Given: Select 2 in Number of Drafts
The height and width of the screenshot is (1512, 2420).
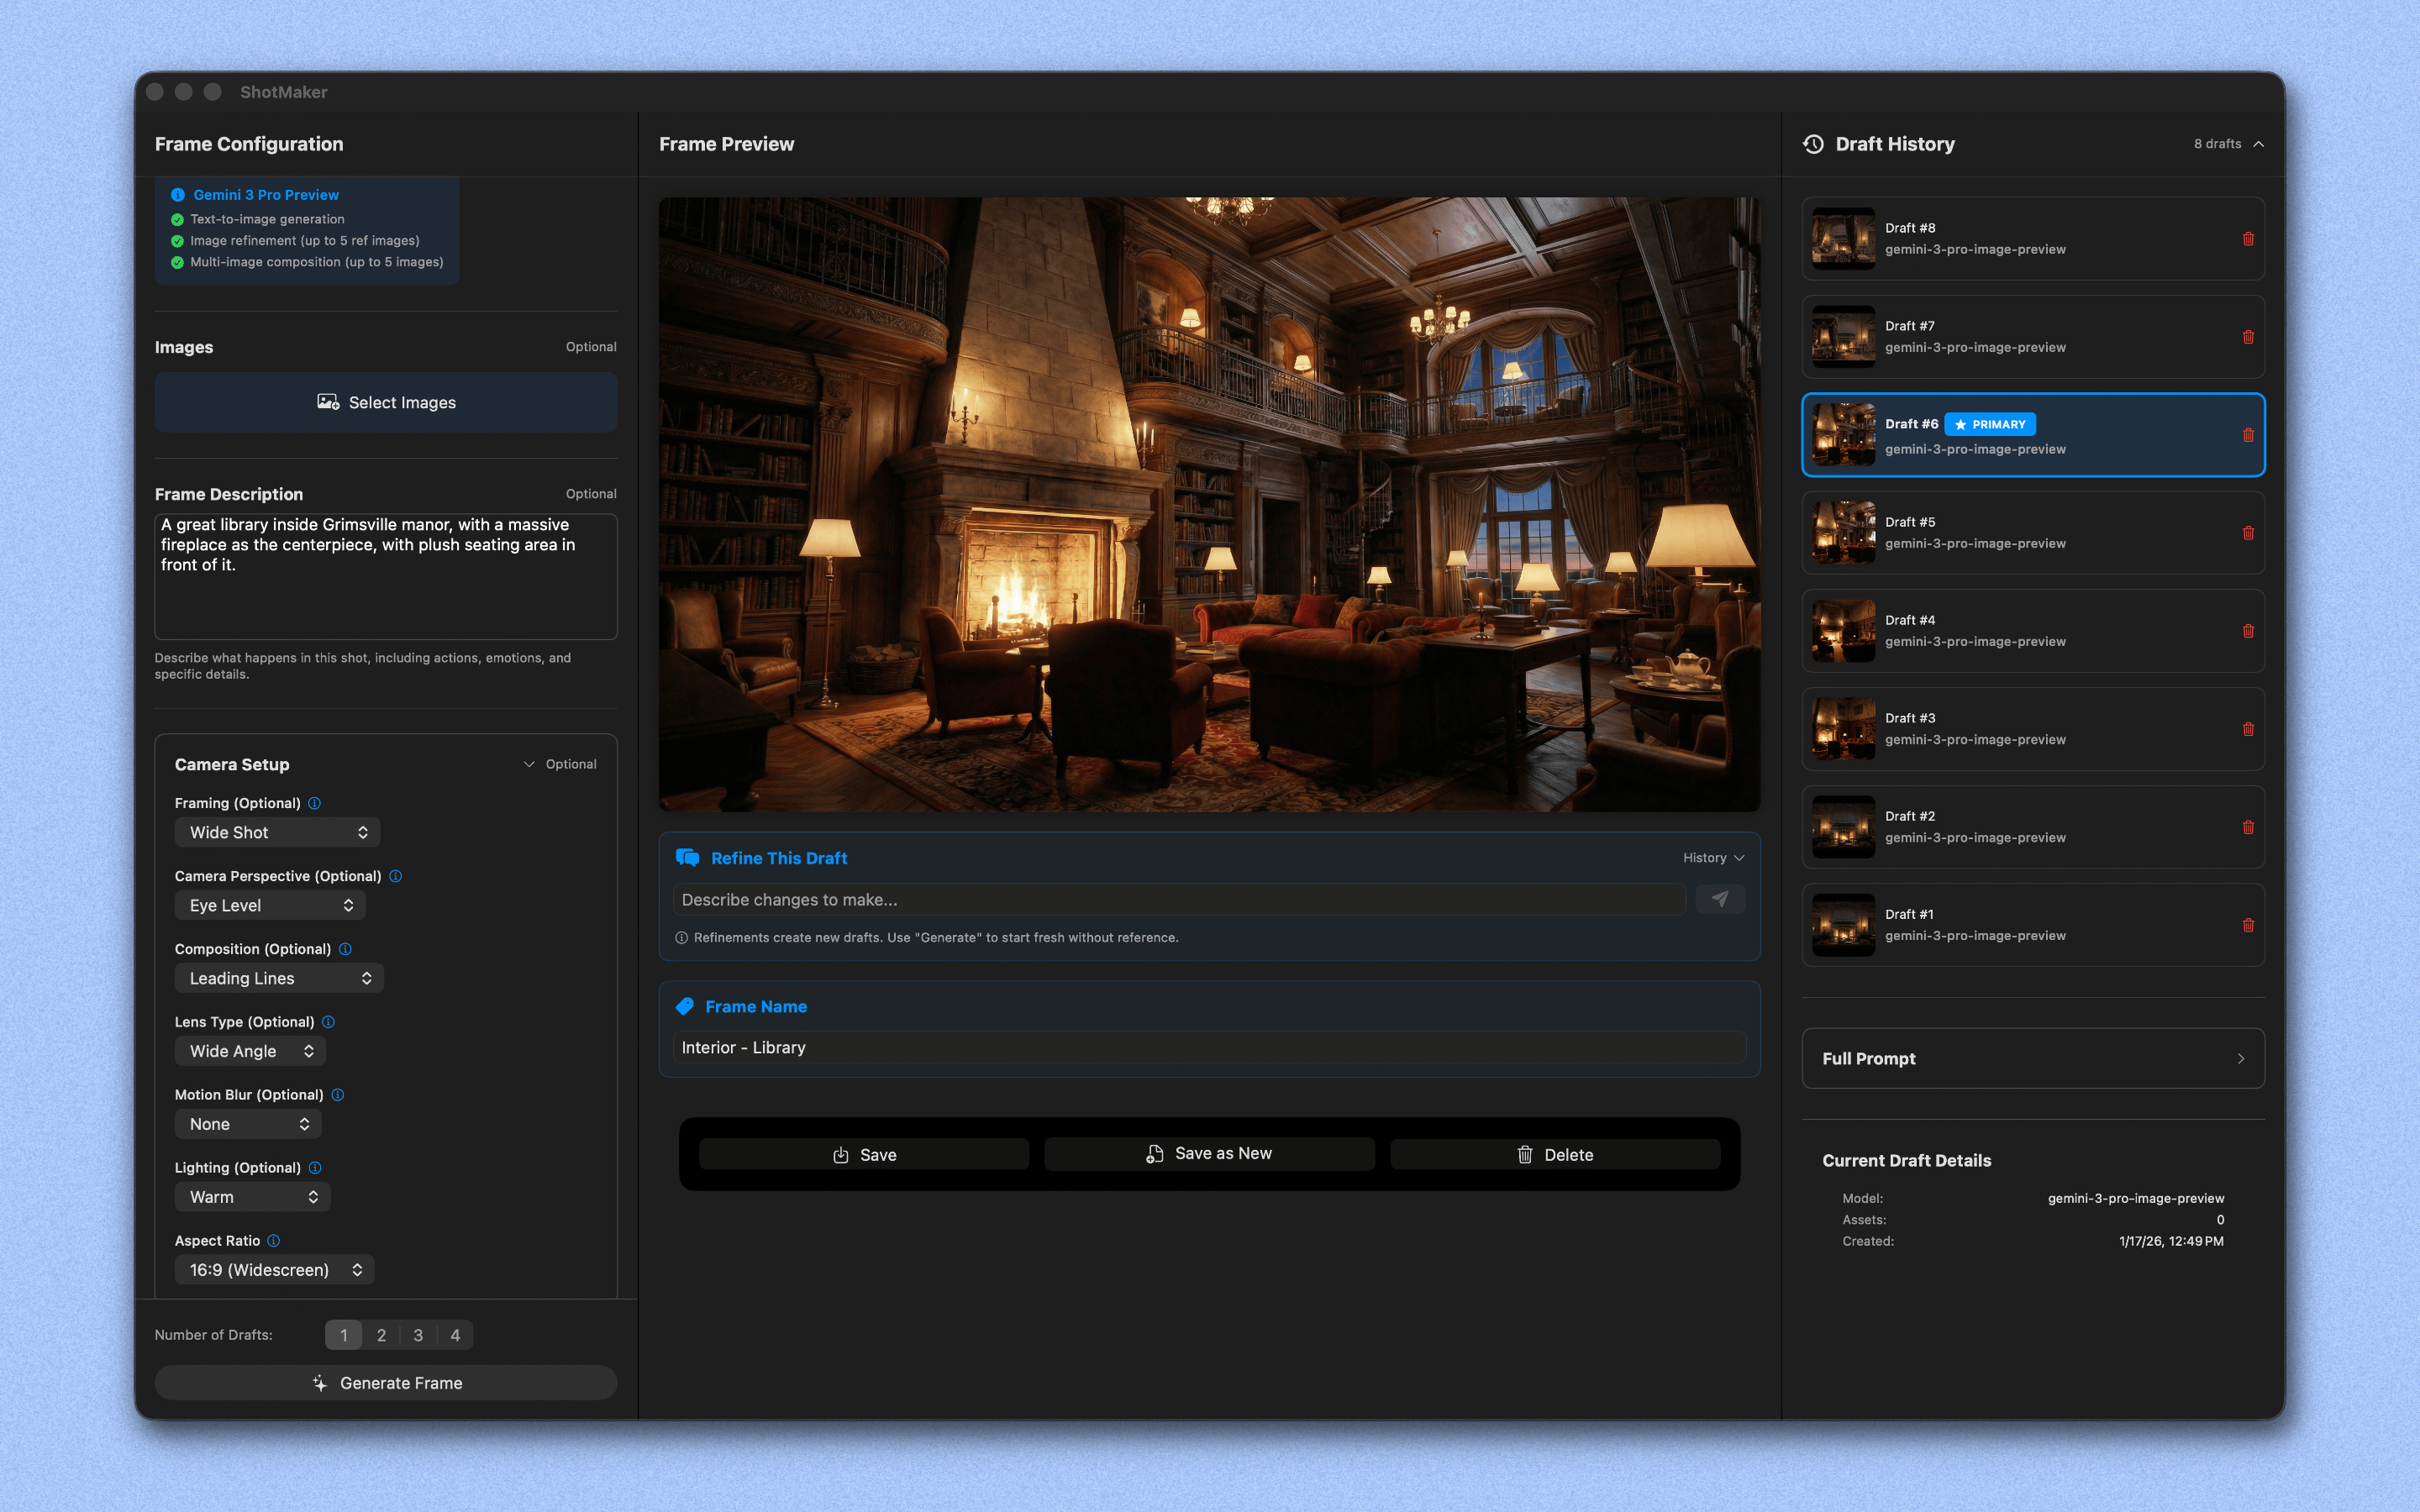Looking at the screenshot, I should pyautogui.click(x=381, y=1334).
